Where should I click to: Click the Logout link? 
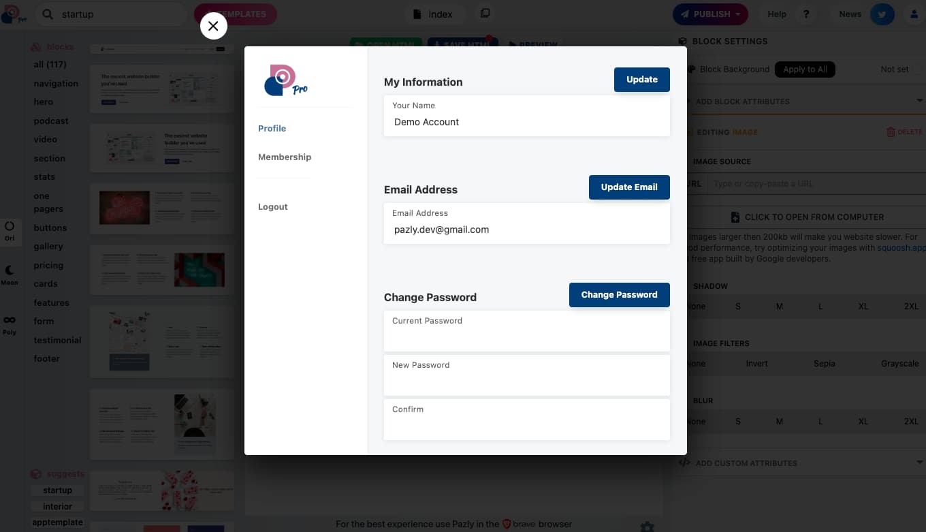pyautogui.click(x=272, y=206)
